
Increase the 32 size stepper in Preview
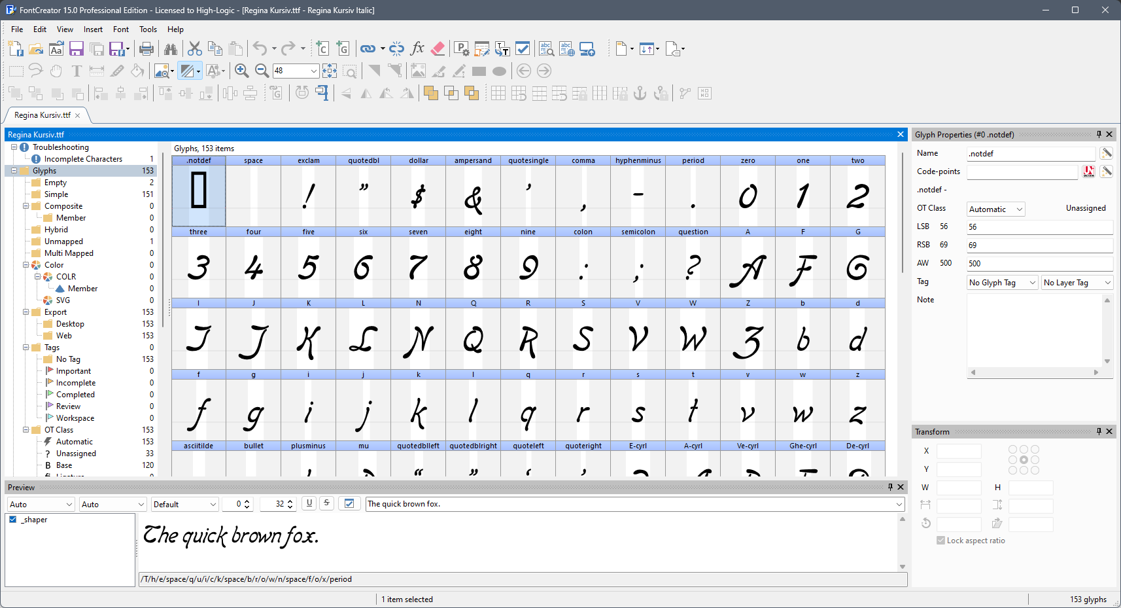click(x=290, y=501)
